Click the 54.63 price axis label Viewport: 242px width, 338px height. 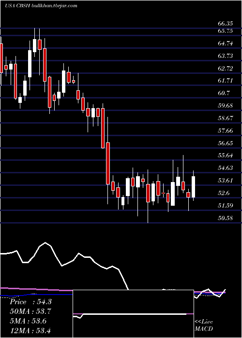226,168
